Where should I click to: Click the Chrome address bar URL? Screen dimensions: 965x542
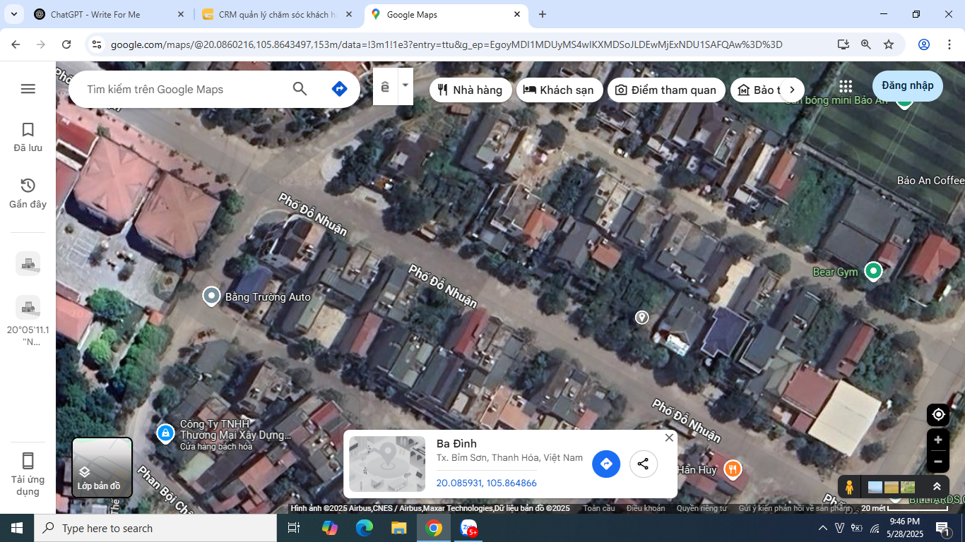[446, 44]
